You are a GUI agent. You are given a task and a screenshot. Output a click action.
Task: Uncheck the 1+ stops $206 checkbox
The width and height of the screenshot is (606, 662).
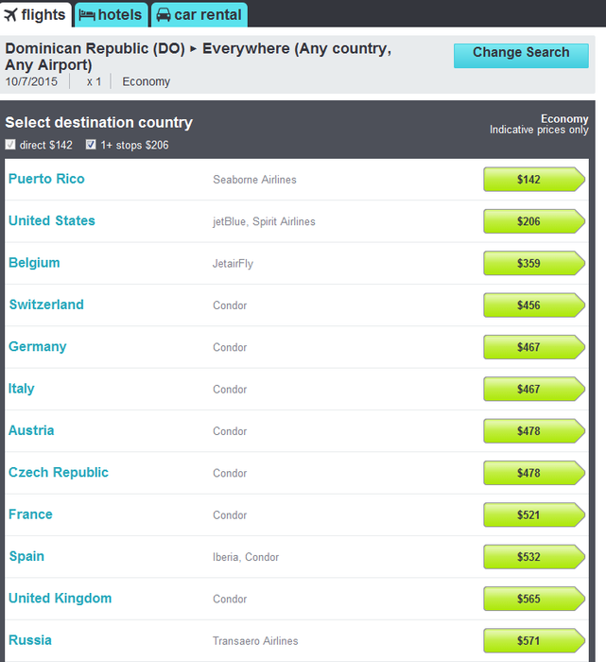pos(91,145)
